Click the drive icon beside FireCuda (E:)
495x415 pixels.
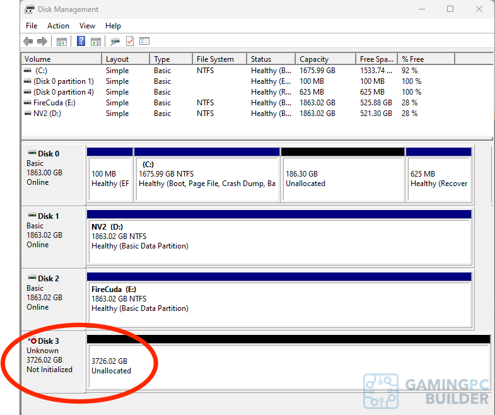28,103
